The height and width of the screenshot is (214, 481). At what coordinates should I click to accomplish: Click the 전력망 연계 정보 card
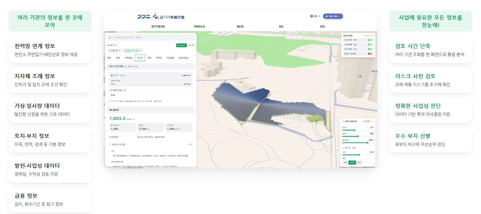[50, 50]
